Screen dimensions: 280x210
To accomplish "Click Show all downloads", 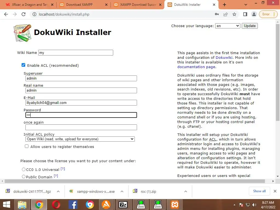I will click(x=259, y=191).
